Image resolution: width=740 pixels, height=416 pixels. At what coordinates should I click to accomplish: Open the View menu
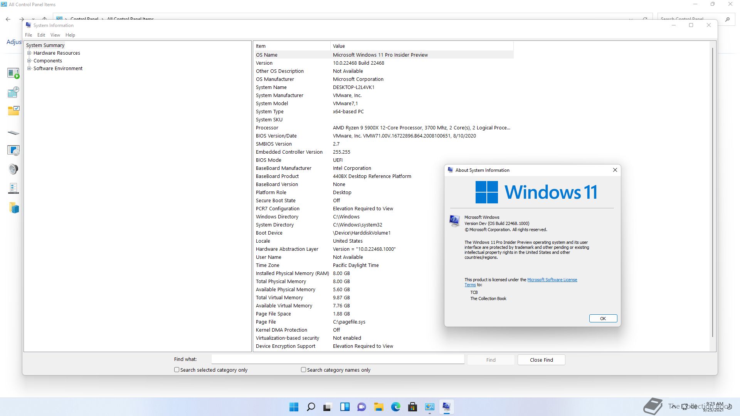55,35
